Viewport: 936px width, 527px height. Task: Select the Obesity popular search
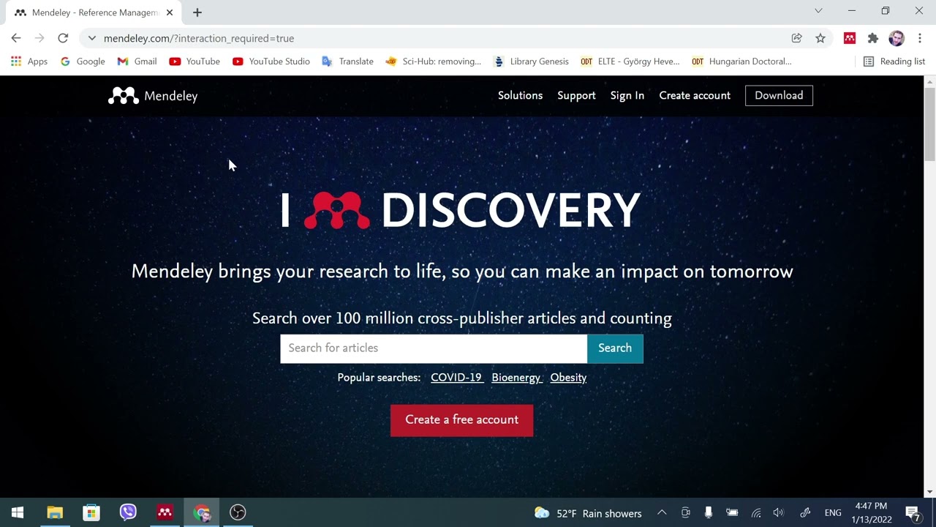pyautogui.click(x=568, y=378)
